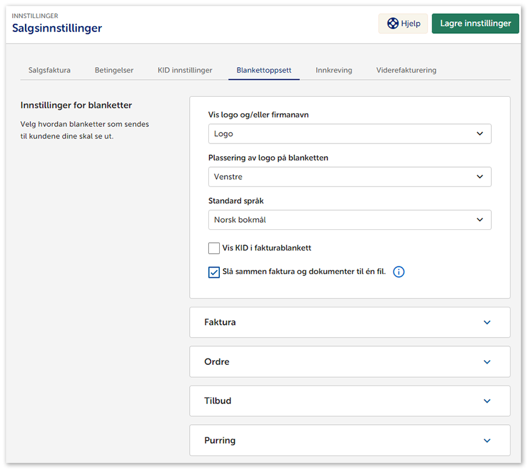Switch to the Salgsfaktura tab
The height and width of the screenshot is (469, 527).
coord(49,70)
